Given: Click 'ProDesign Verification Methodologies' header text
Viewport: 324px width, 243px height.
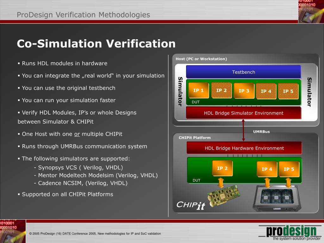Looking at the screenshot, I should tap(84, 15).
